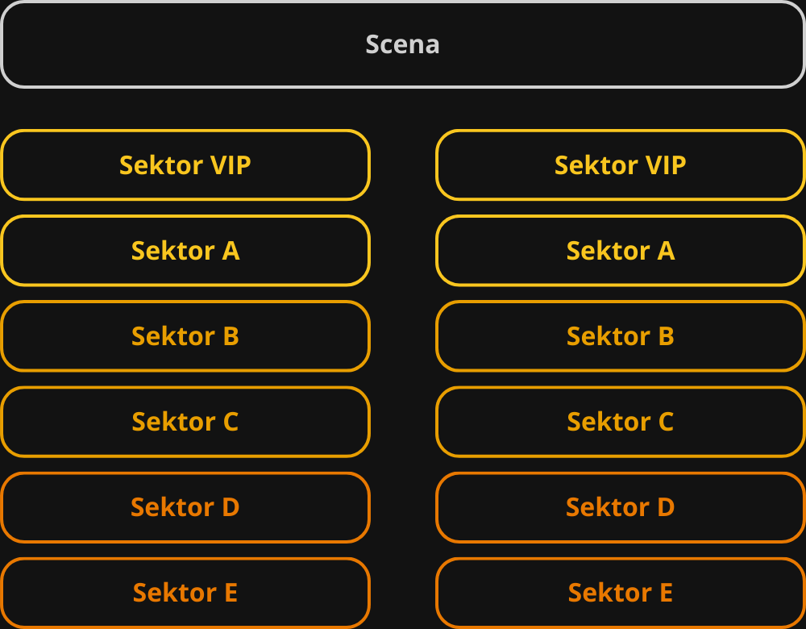Click right-side Sektor VIP yellow box
Screen dimensions: 806x629
[x=621, y=165]
